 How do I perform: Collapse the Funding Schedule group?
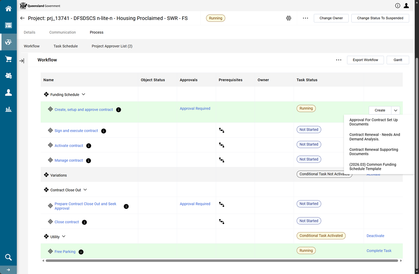(x=83, y=95)
